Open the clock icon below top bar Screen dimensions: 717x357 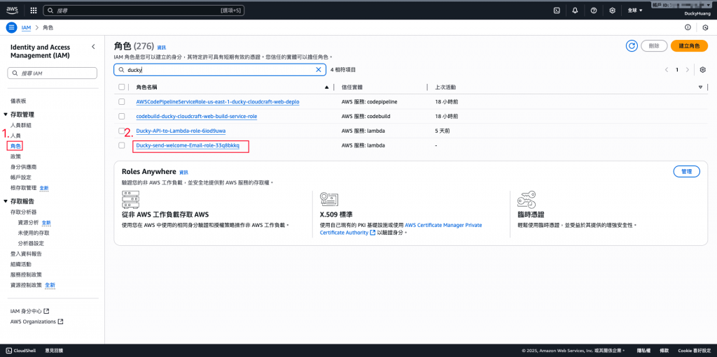point(705,28)
